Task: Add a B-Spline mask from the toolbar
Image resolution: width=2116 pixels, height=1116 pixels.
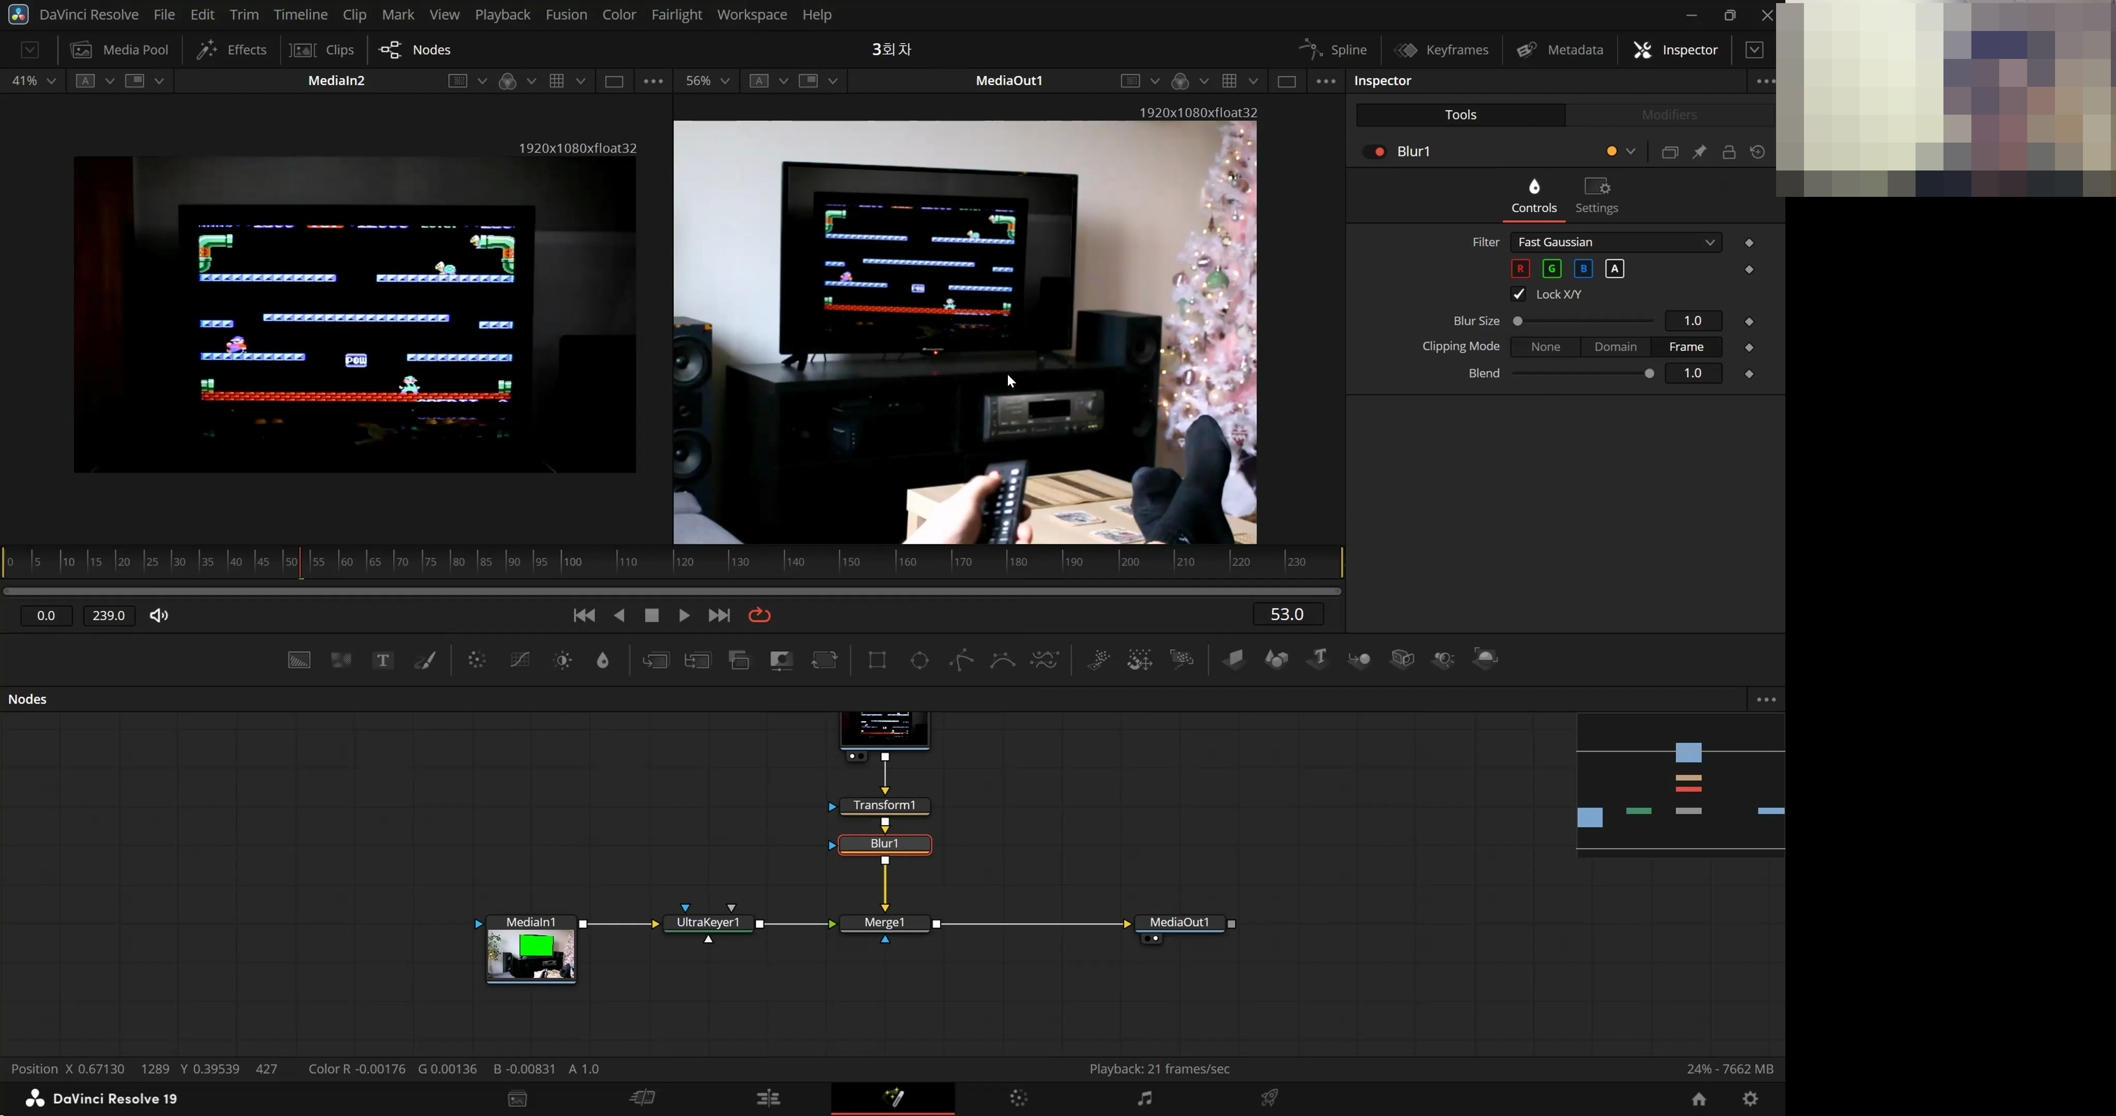Action: click(x=1003, y=660)
